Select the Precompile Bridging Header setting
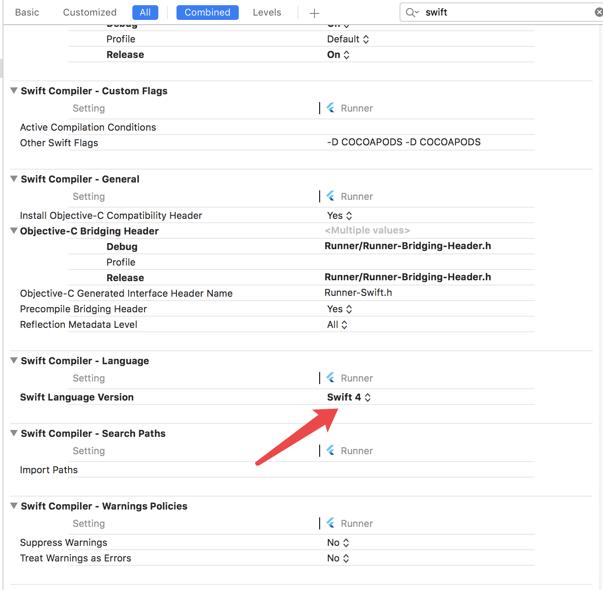The width and height of the screenshot is (603, 590). click(83, 309)
